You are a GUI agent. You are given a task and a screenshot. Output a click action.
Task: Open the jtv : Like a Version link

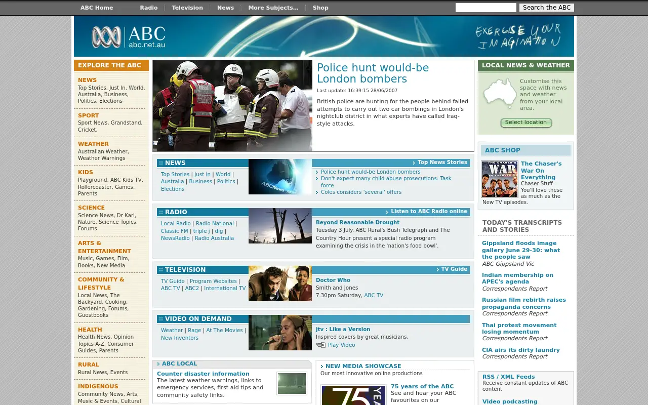(x=343, y=330)
